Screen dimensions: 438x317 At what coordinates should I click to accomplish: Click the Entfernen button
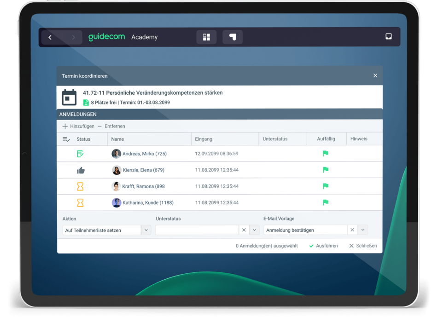[x=111, y=126]
